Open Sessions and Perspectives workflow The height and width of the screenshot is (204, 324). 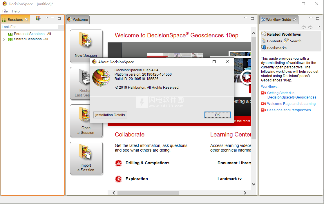point(289,110)
